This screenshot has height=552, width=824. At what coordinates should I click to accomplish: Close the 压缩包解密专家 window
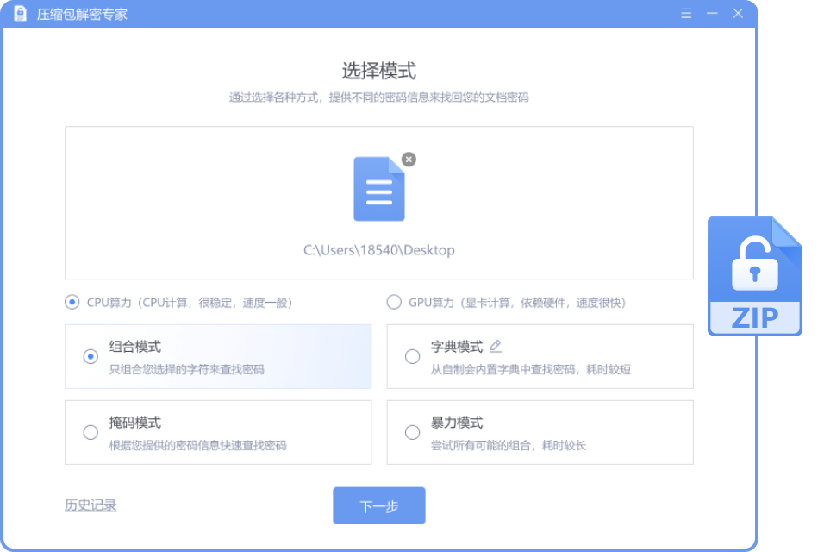[738, 14]
